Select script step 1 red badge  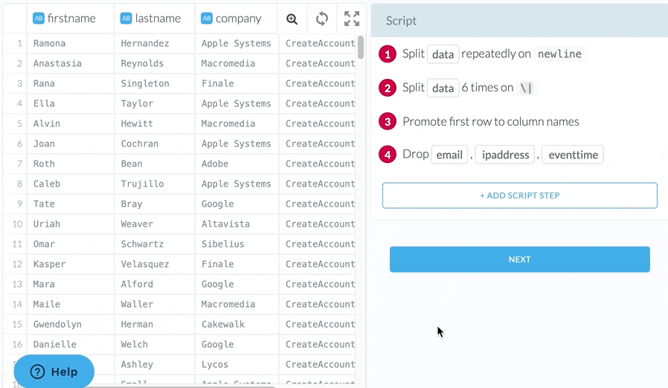387,54
